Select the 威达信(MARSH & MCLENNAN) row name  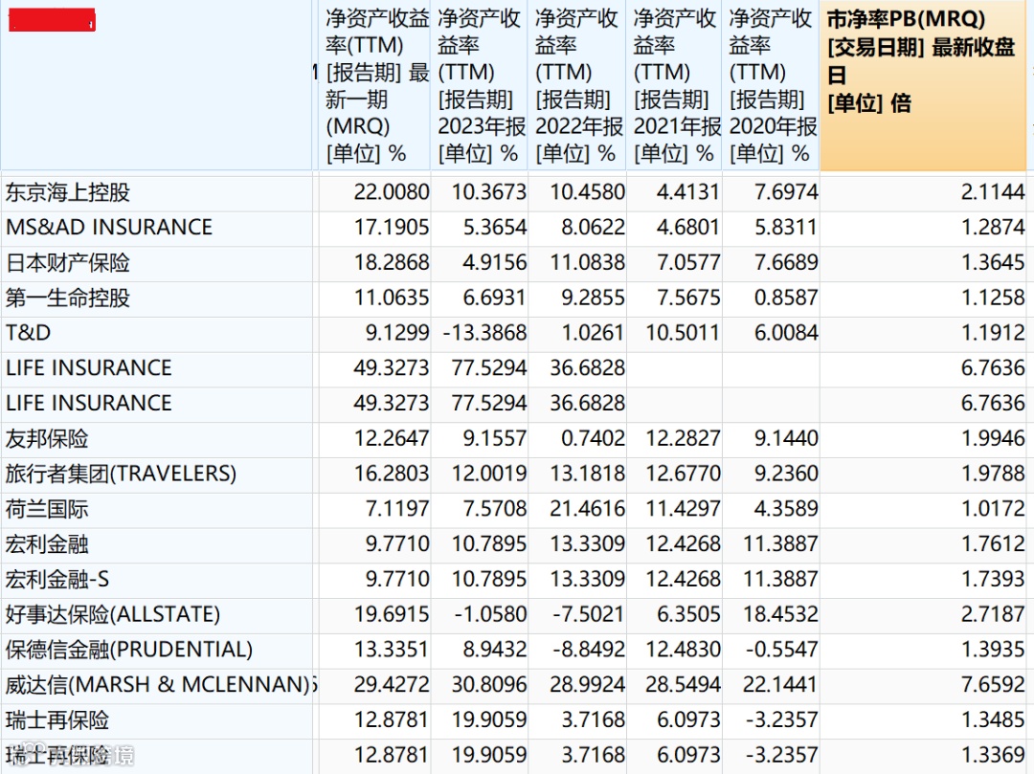click(158, 684)
